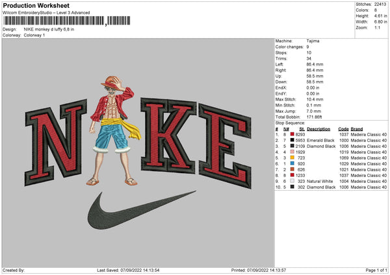Click the Last Saved timestamp 14:13:54

tap(151, 270)
